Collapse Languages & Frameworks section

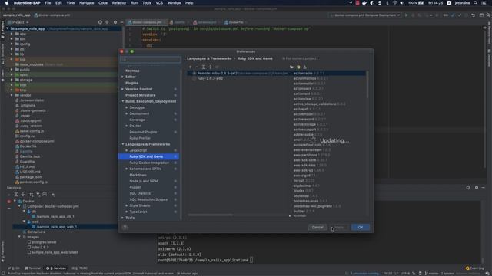[123, 144]
